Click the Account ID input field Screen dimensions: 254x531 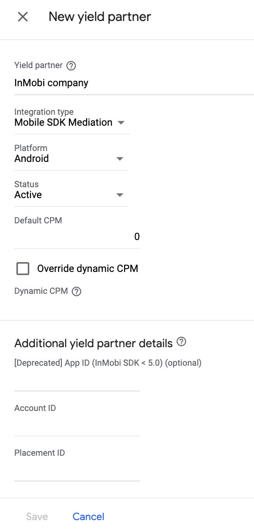(77, 426)
